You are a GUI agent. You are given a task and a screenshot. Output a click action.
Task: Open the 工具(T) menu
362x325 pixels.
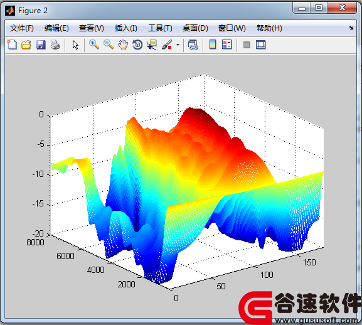click(160, 28)
